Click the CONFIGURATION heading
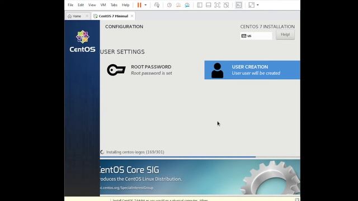 (124, 27)
